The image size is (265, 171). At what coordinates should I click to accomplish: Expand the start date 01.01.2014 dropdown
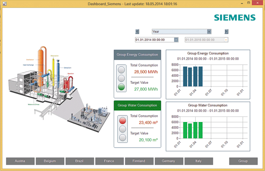tap(176, 40)
